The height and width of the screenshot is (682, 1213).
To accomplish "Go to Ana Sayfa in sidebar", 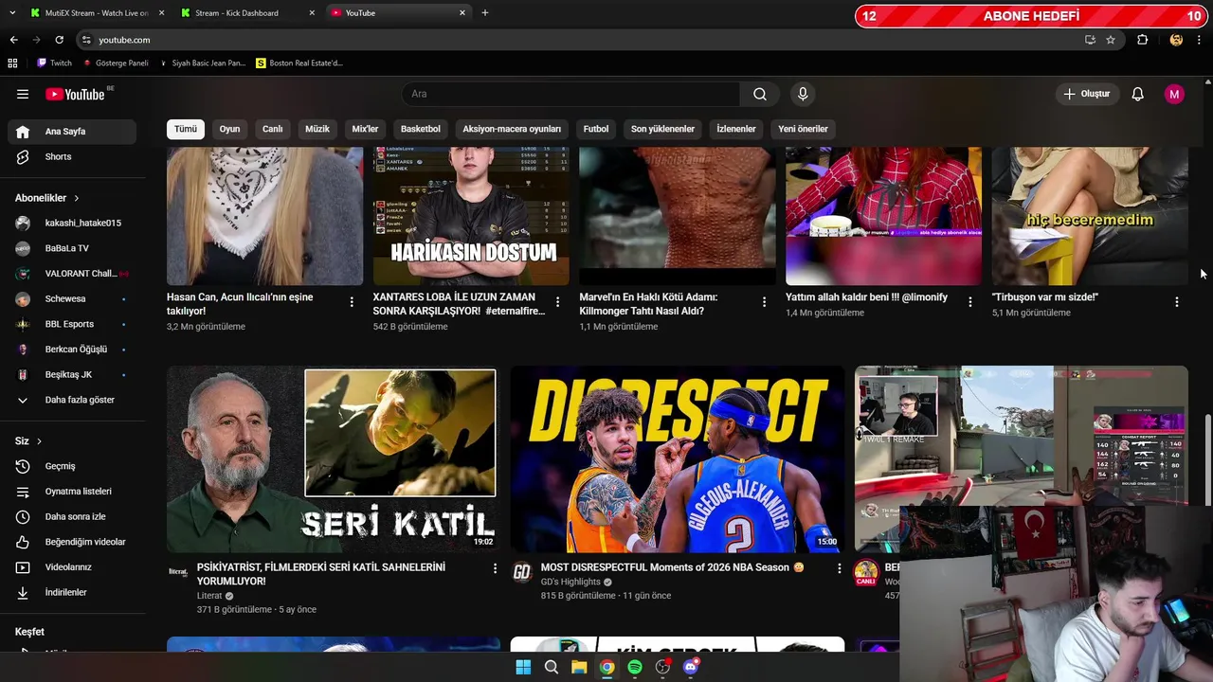I will (72, 132).
